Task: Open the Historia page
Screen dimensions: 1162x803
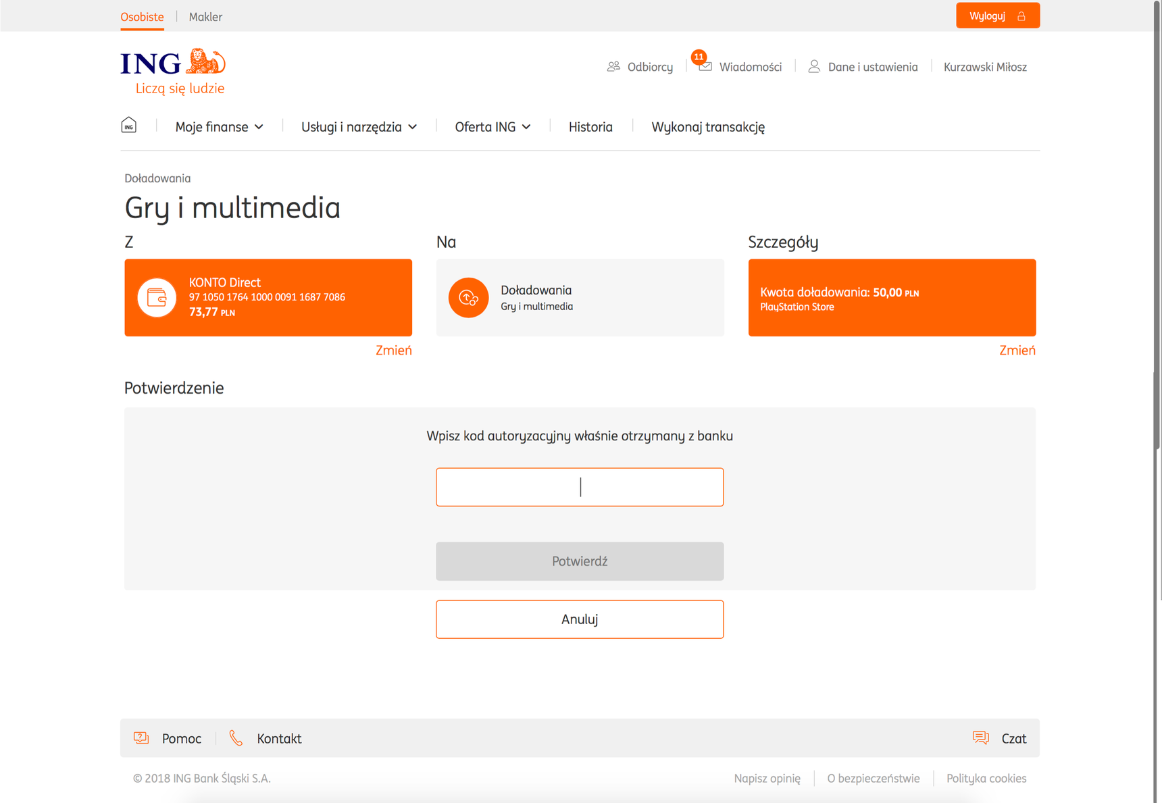Action: [590, 127]
